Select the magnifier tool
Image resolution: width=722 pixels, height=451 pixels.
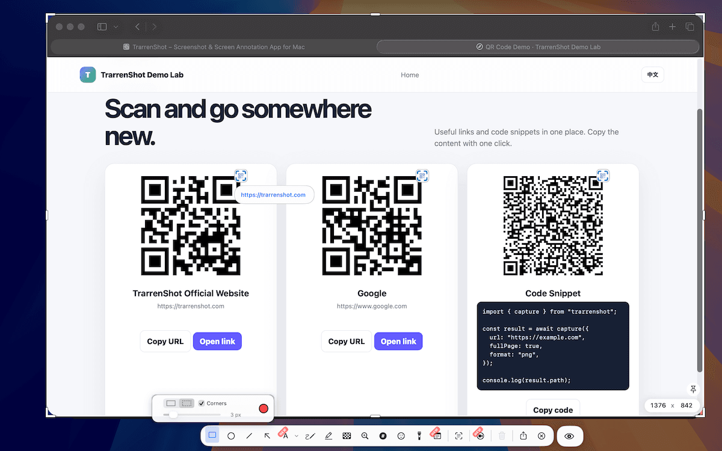365,435
